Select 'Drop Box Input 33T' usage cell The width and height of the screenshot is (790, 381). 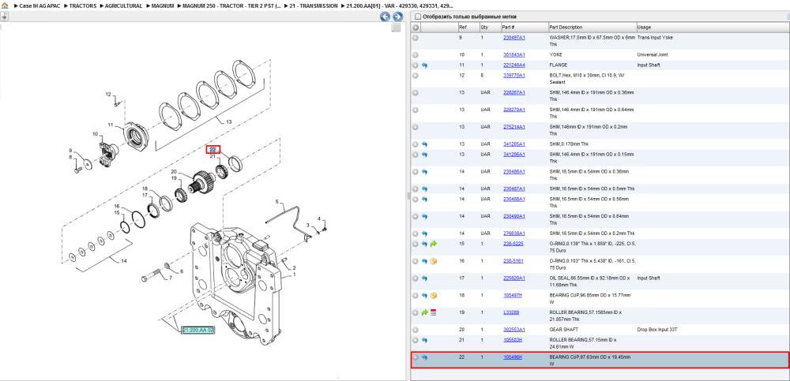tap(656, 330)
